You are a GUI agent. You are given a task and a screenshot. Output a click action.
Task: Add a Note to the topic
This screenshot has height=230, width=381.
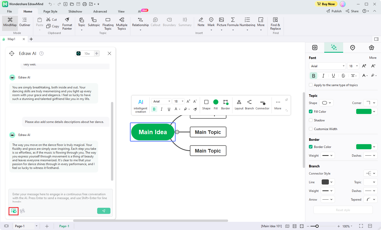coord(201,22)
